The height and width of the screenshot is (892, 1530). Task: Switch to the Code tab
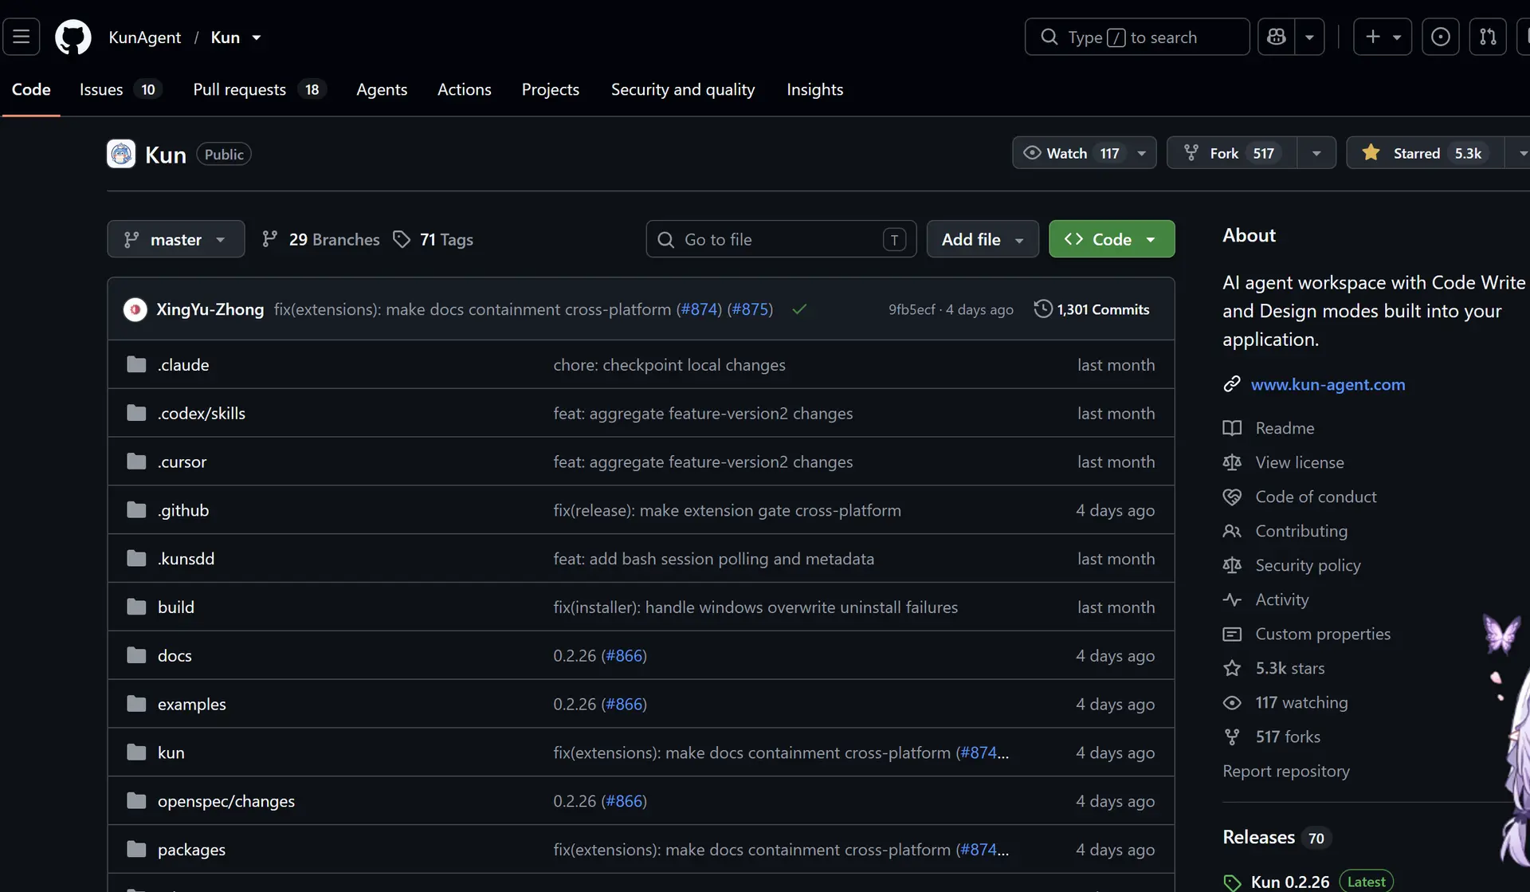click(x=31, y=89)
